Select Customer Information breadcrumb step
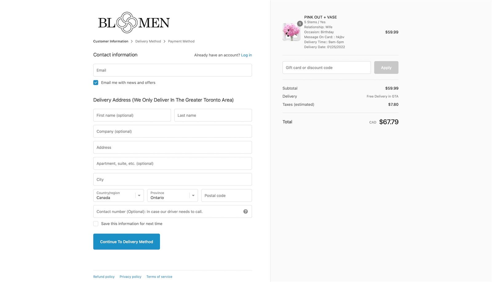The height and width of the screenshot is (282, 492). (x=111, y=41)
